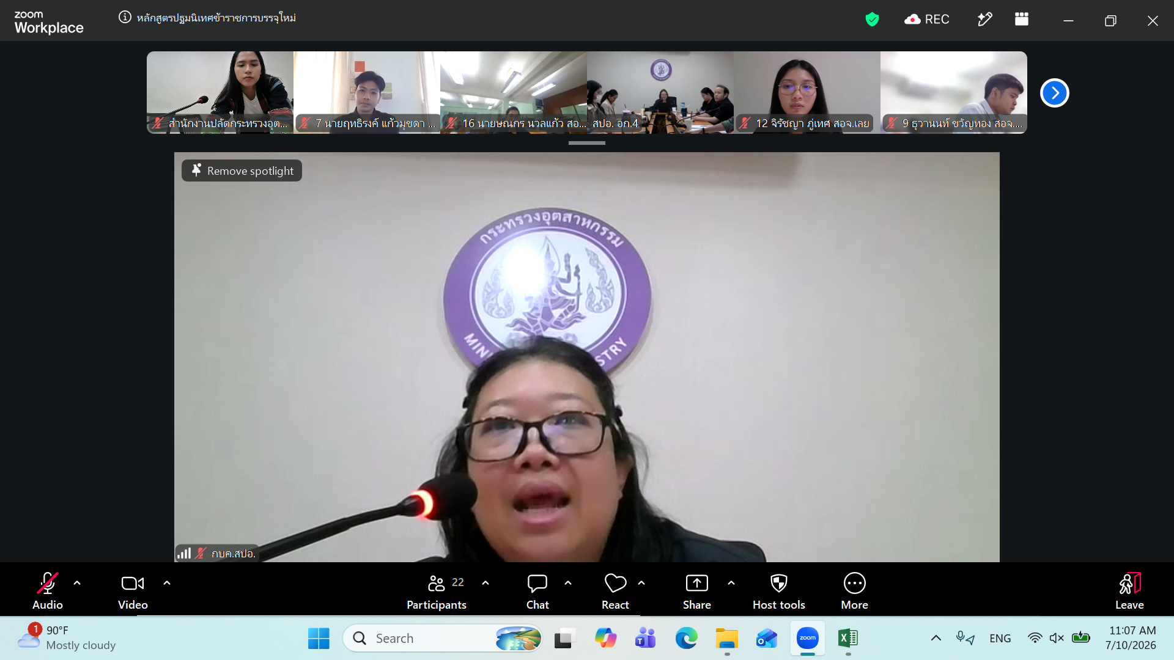Remove spotlight from main video
1174x660 pixels.
242,170
